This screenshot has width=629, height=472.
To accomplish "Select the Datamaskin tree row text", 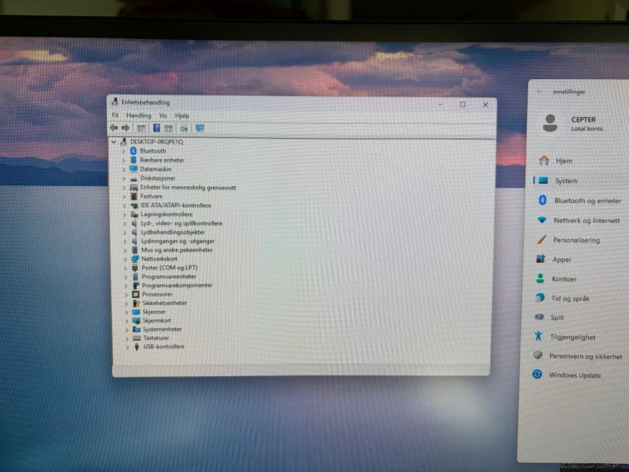I will click(x=156, y=169).
